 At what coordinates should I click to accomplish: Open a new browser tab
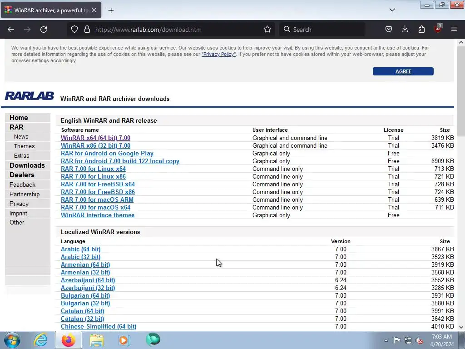tap(111, 10)
